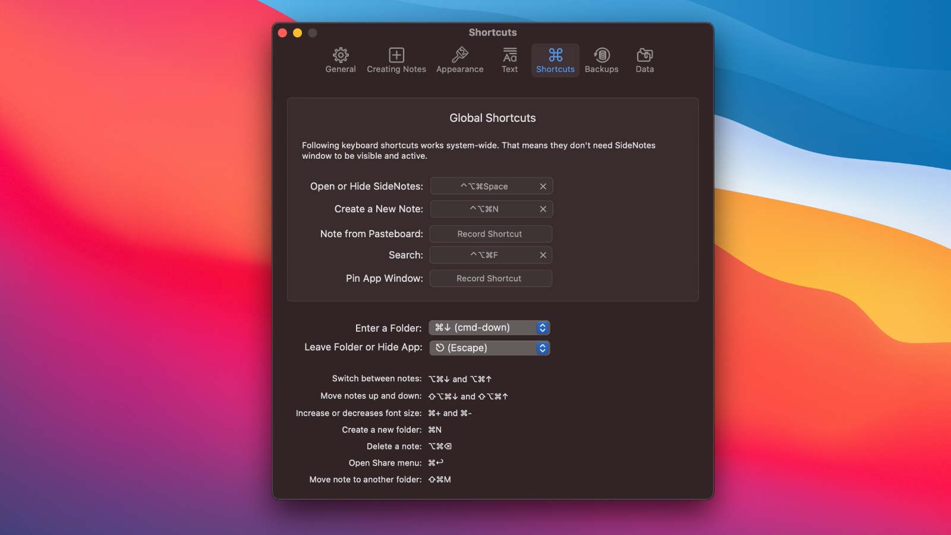Click the 'Open Share menu:' label
Screen dimensions: 951x535
coord(385,463)
